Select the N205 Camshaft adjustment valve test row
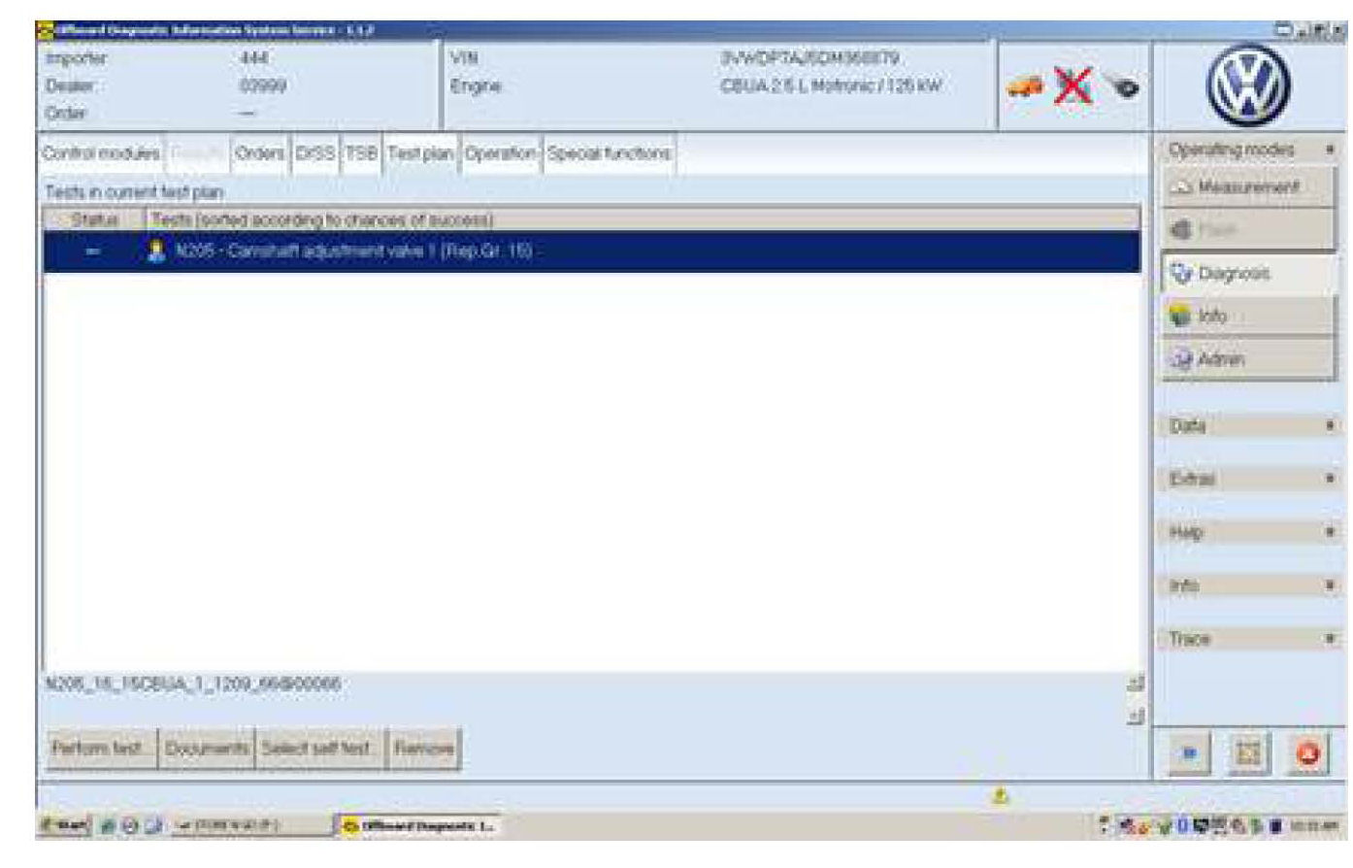 click(x=592, y=251)
